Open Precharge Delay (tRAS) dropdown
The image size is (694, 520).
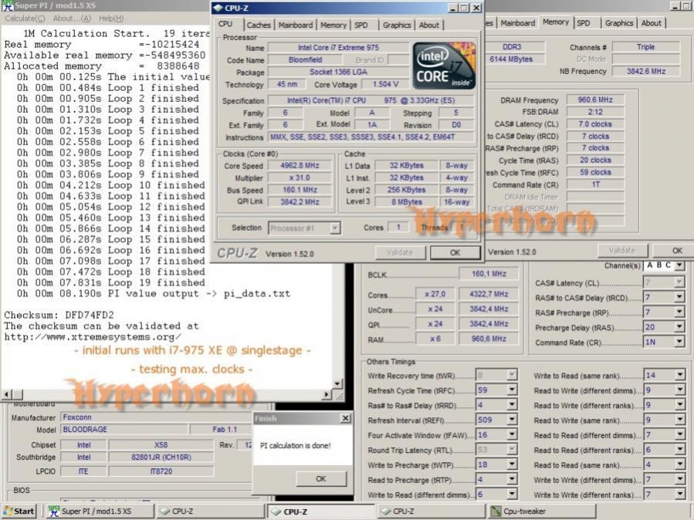tap(680, 327)
